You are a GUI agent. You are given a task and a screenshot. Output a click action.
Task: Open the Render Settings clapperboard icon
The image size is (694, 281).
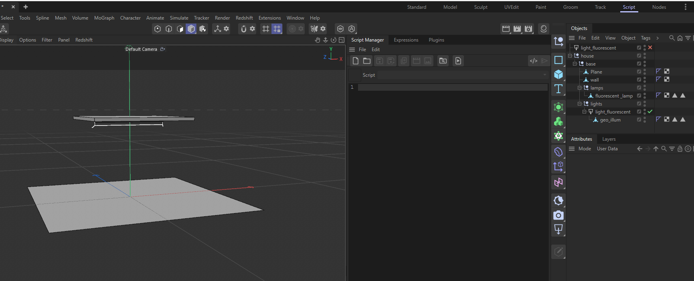coord(528,29)
